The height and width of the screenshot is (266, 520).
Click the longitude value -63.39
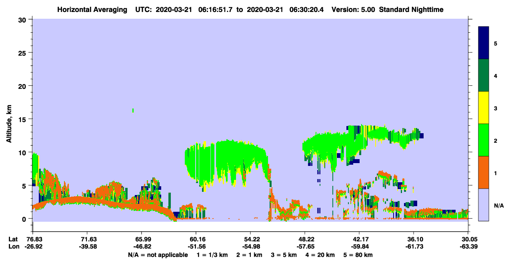click(x=468, y=246)
